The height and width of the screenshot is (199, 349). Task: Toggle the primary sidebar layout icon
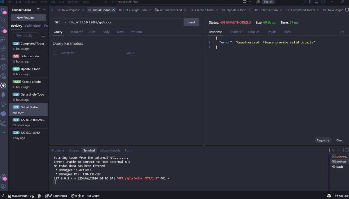click(x=310, y=2)
